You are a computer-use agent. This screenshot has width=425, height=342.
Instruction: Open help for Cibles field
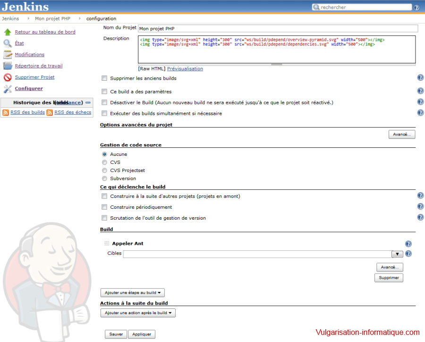click(x=408, y=254)
